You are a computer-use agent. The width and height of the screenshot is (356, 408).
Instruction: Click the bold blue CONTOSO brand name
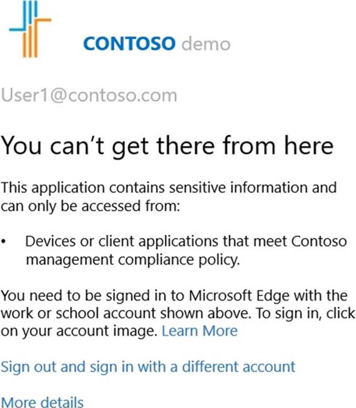click(129, 44)
